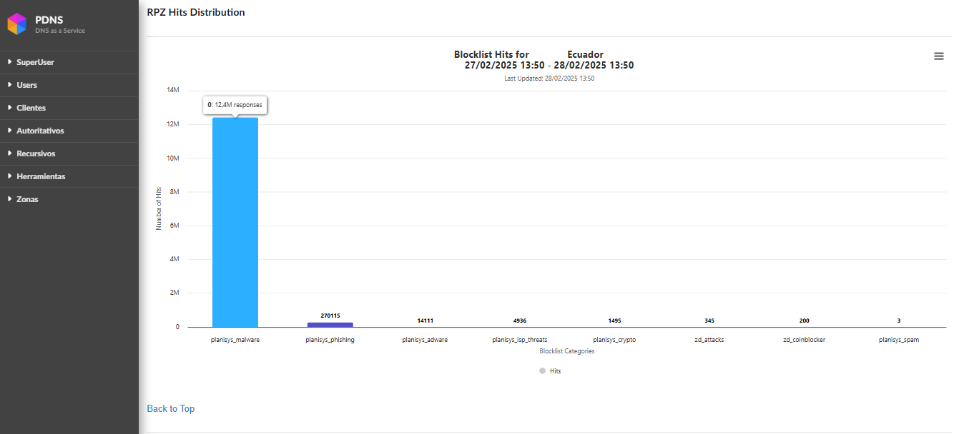Click the blue planisys_malware bar
This screenshot has height=434, width=954.
(x=235, y=222)
